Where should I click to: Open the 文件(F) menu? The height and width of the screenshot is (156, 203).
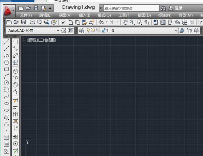pyautogui.click(x=26, y=15)
